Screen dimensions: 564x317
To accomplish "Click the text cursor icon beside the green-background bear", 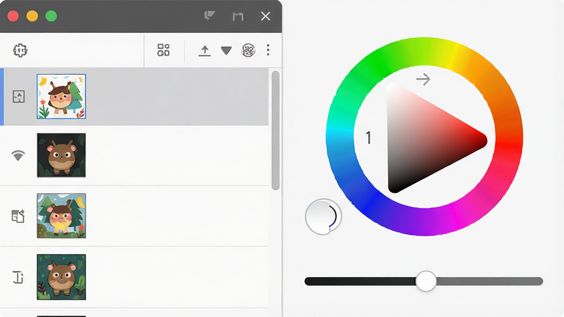I will tap(18, 277).
